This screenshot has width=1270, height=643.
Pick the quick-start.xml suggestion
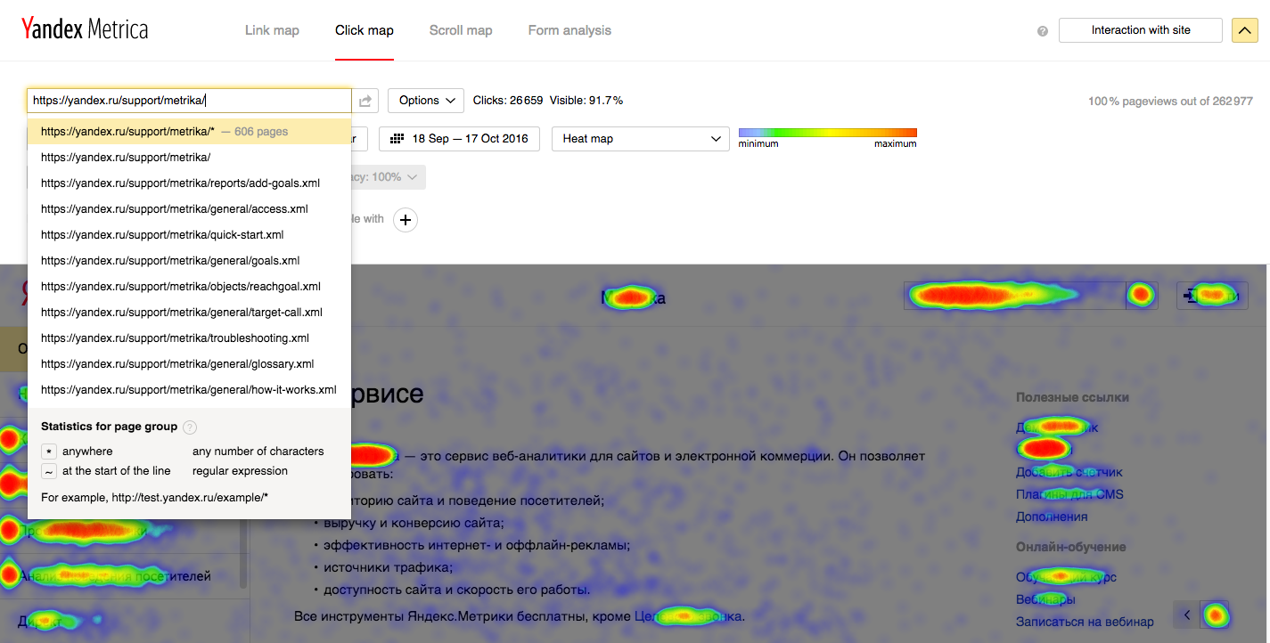(189, 235)
